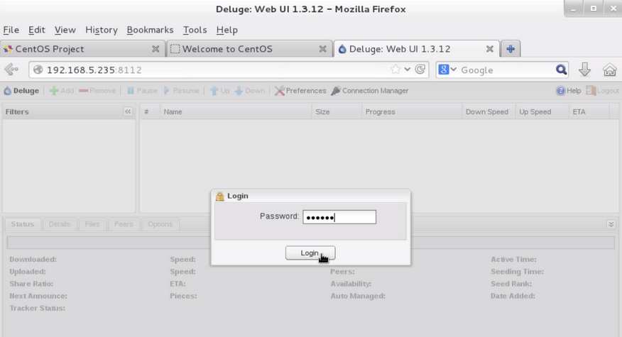Click the Add torrent plus icon
The image size is (622, 337).
pyautogui.click(x=54, y=91)
